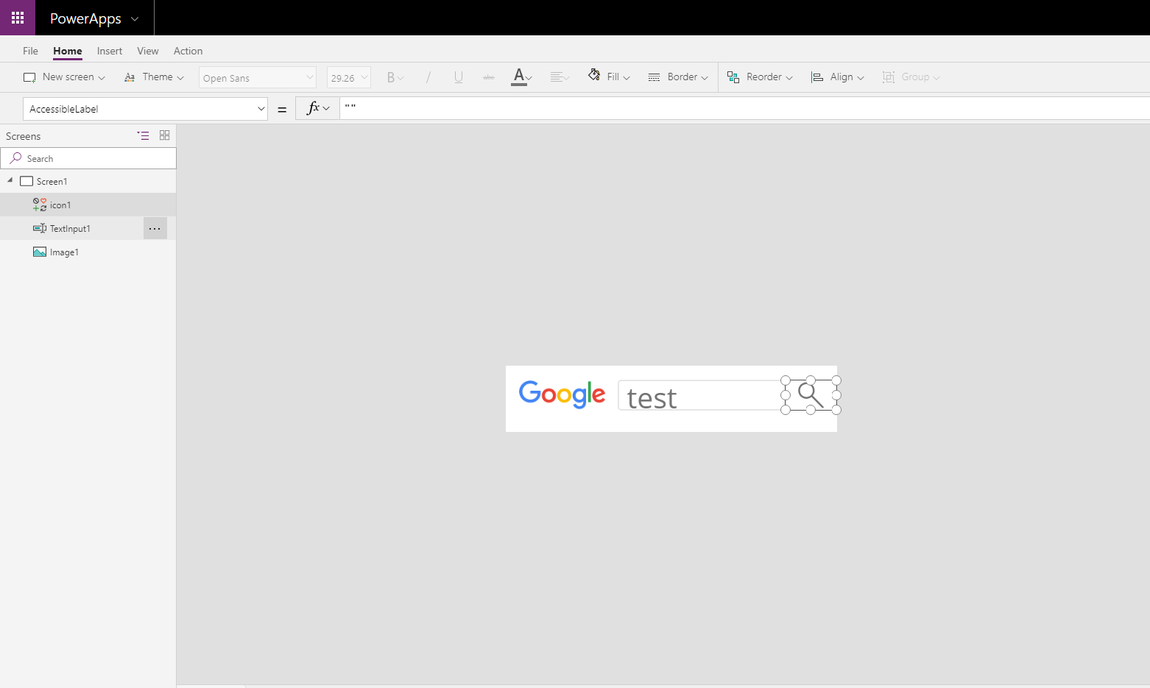Toggle italic text formatting
Viewport: 1150px width, 688px height.
point(428,77)
